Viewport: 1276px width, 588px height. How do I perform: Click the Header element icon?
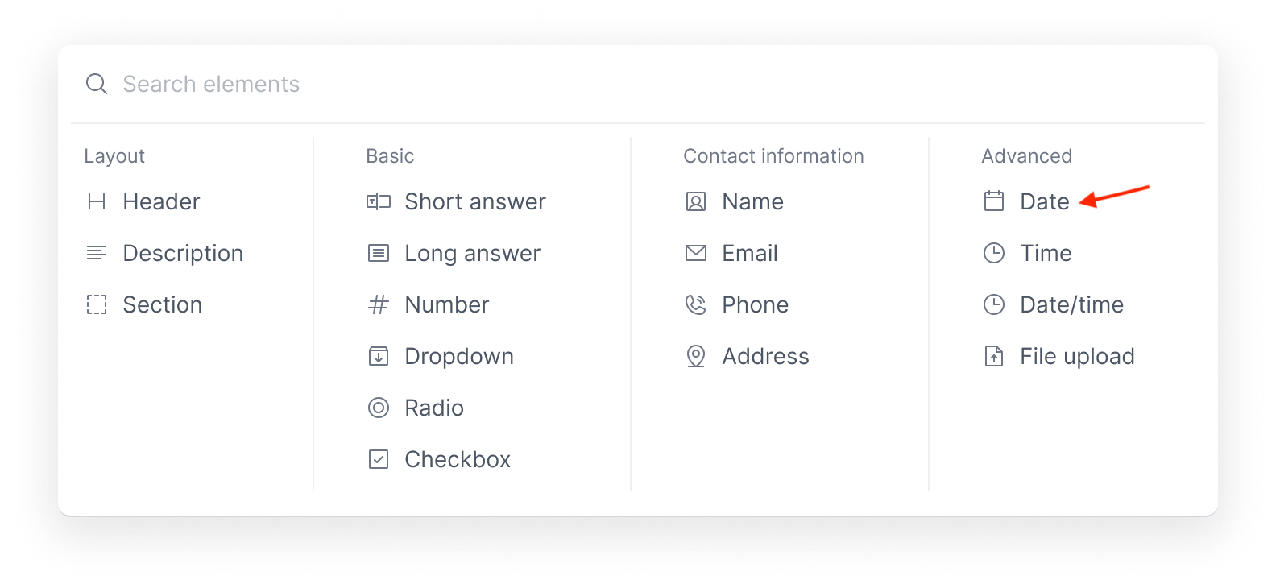97,201
